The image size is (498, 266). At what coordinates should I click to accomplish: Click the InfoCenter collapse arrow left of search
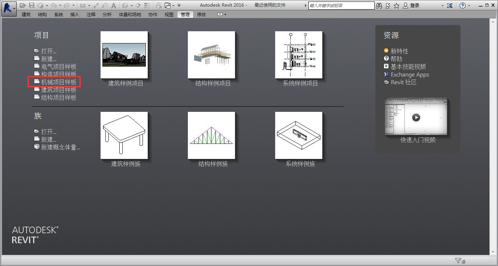click(305, 6)
